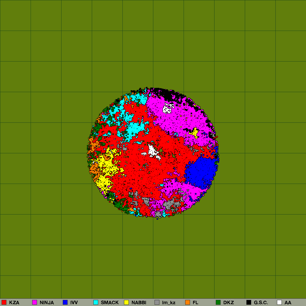
Task: Click the DKZ label in legend
Action: coord(228,303)
